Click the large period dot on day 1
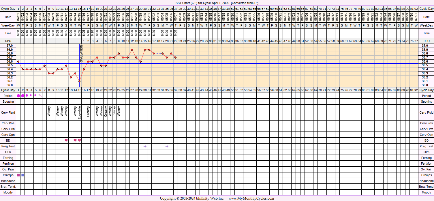Image resolution: width=434 pixels, height=201 pixels. click(x=18, y=95)
